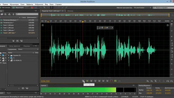Open the Рабочее пространство workspace dropdown
Image resolution: width=174 pixels, height=98 pixels.
point(142,8)
